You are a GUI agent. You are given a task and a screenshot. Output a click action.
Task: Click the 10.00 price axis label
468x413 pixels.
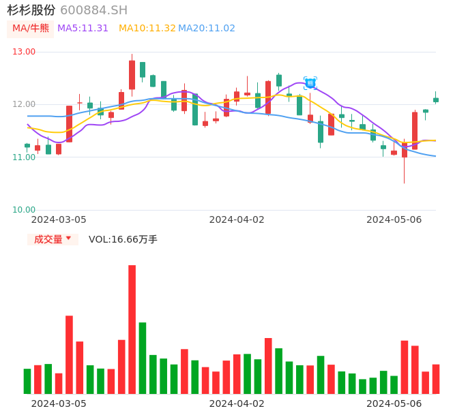pos(24,210)
